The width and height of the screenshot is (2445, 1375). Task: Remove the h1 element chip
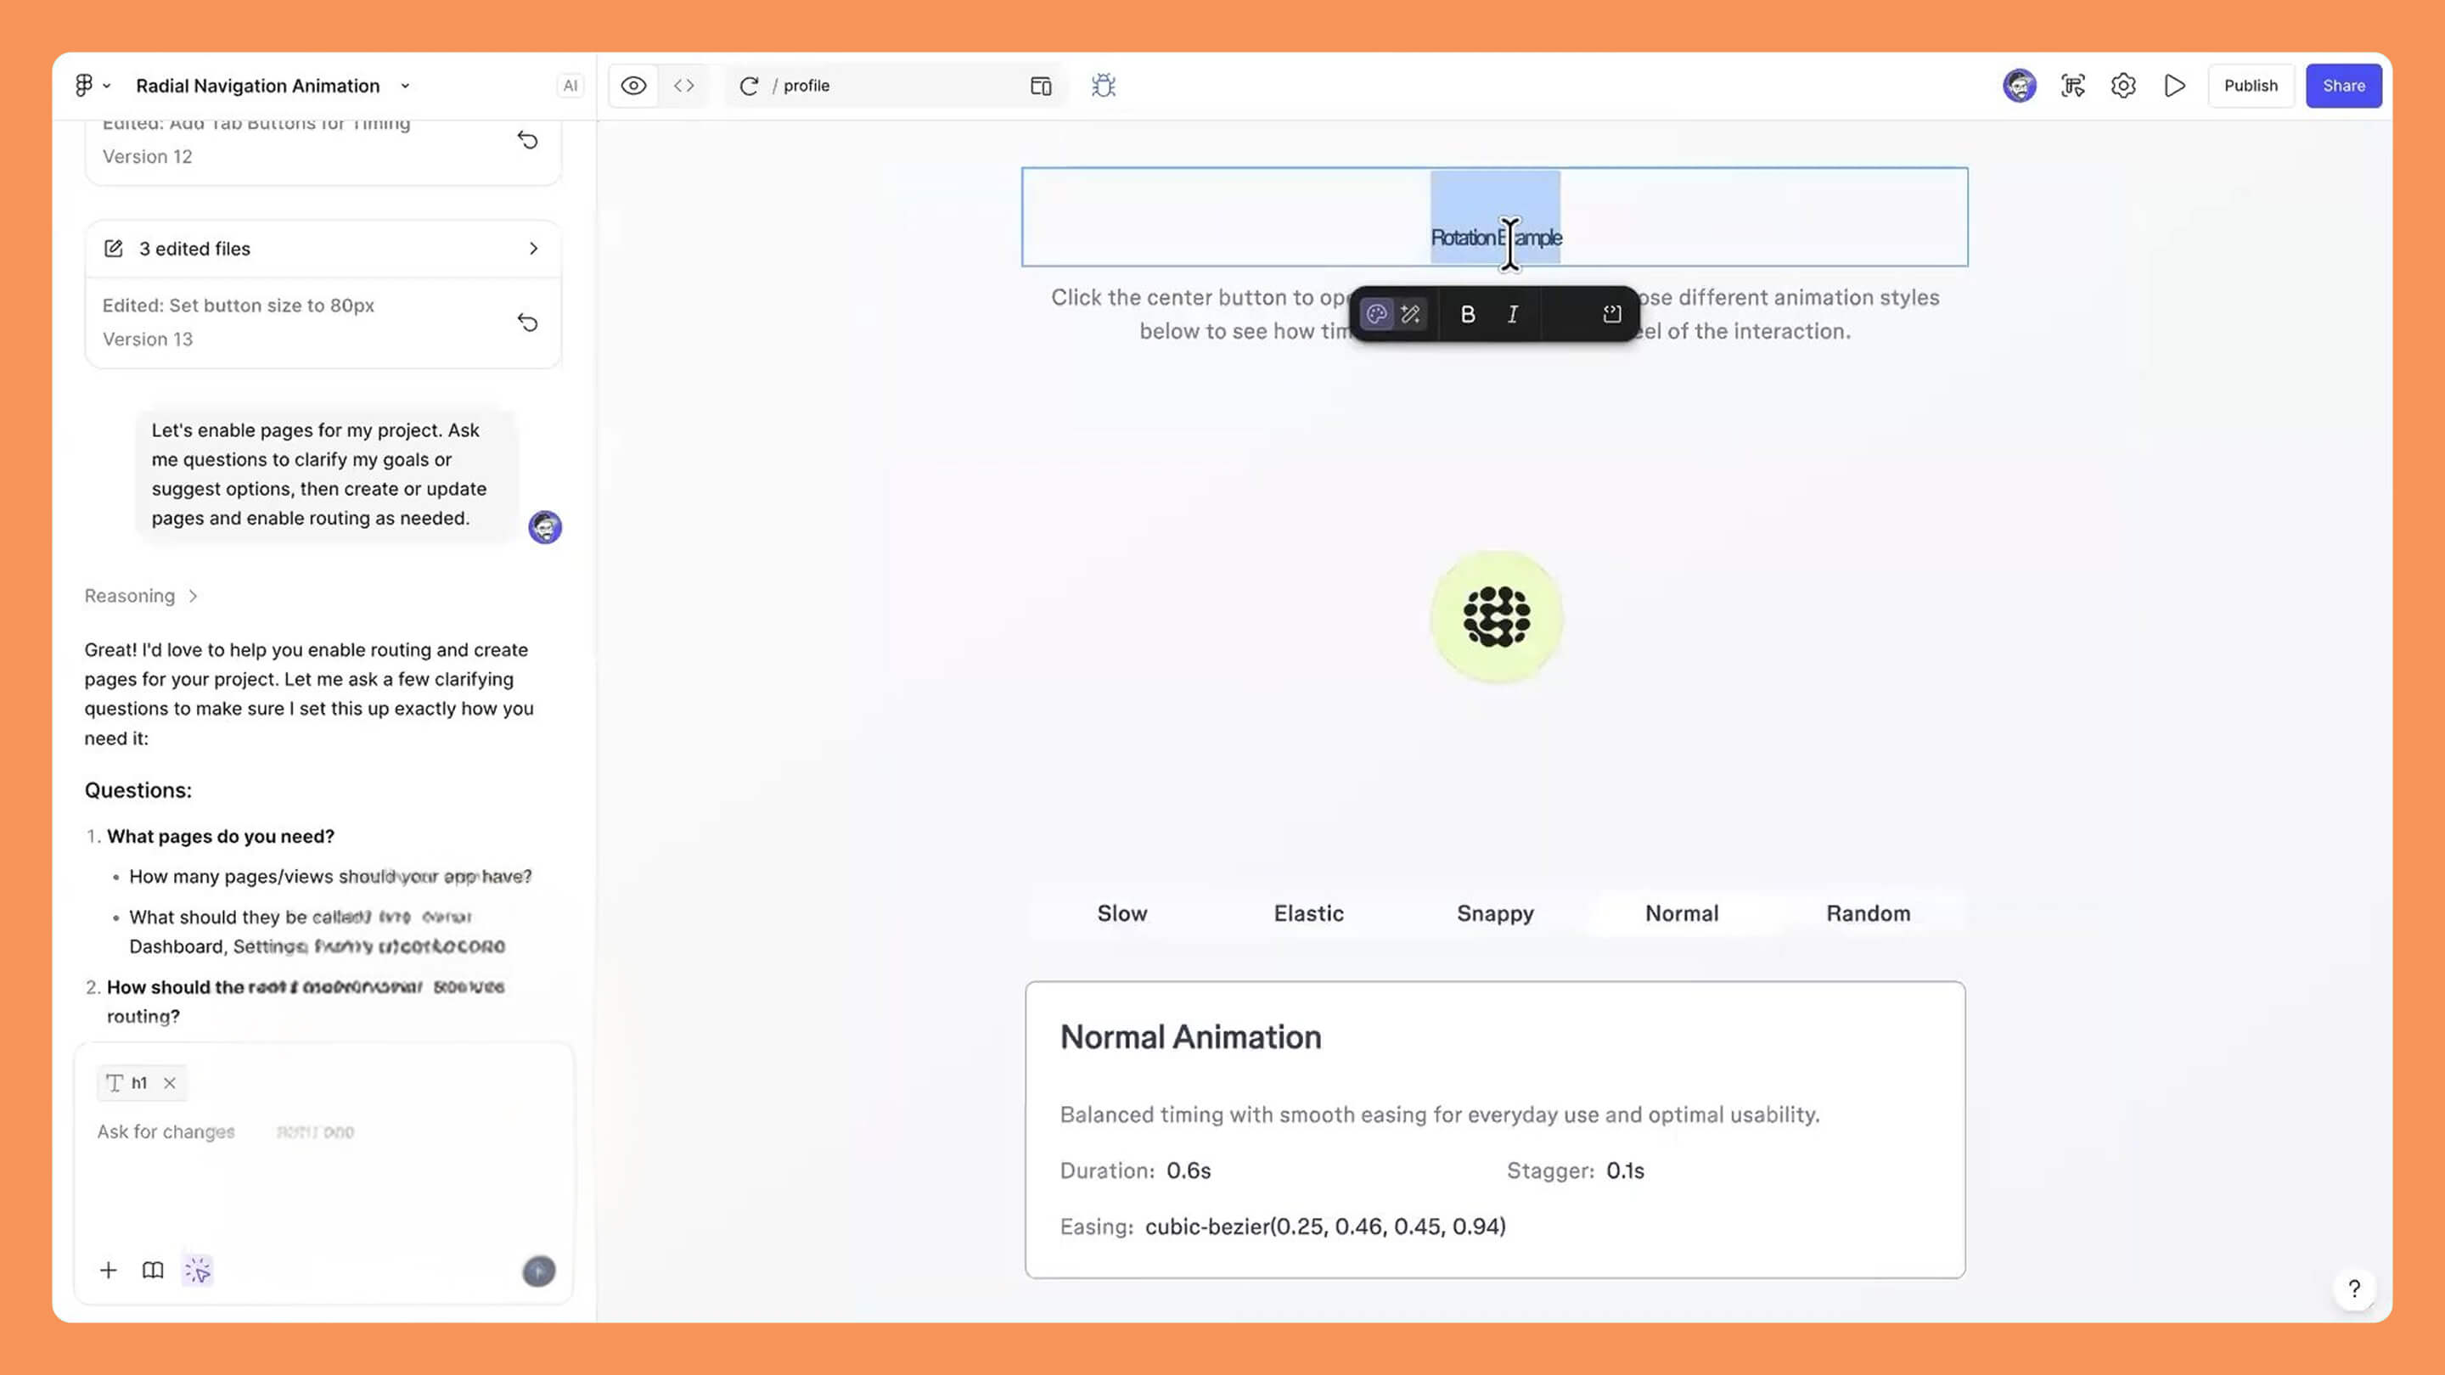pyautogui.click(x=169, y=1083)
